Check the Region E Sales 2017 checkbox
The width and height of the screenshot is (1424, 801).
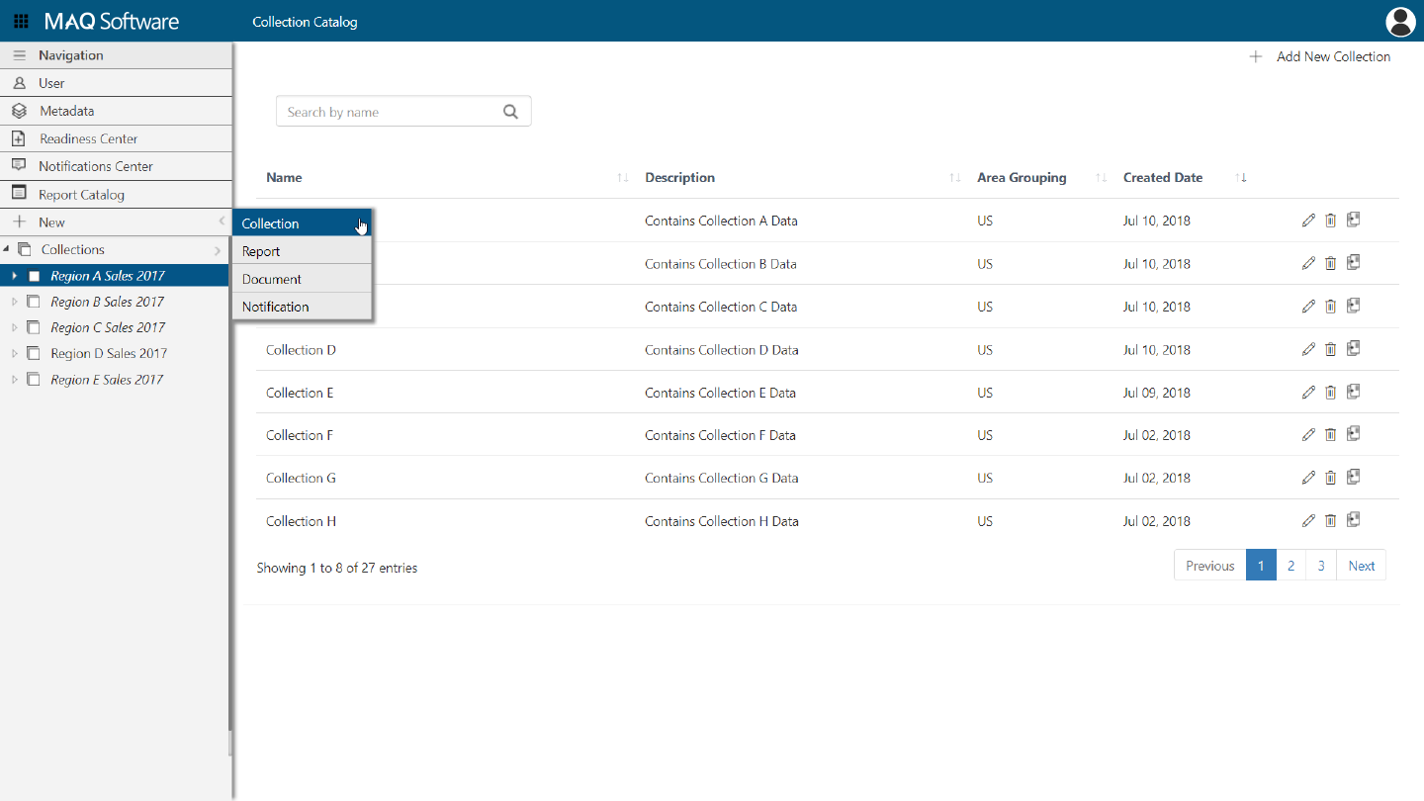point(34,379)
